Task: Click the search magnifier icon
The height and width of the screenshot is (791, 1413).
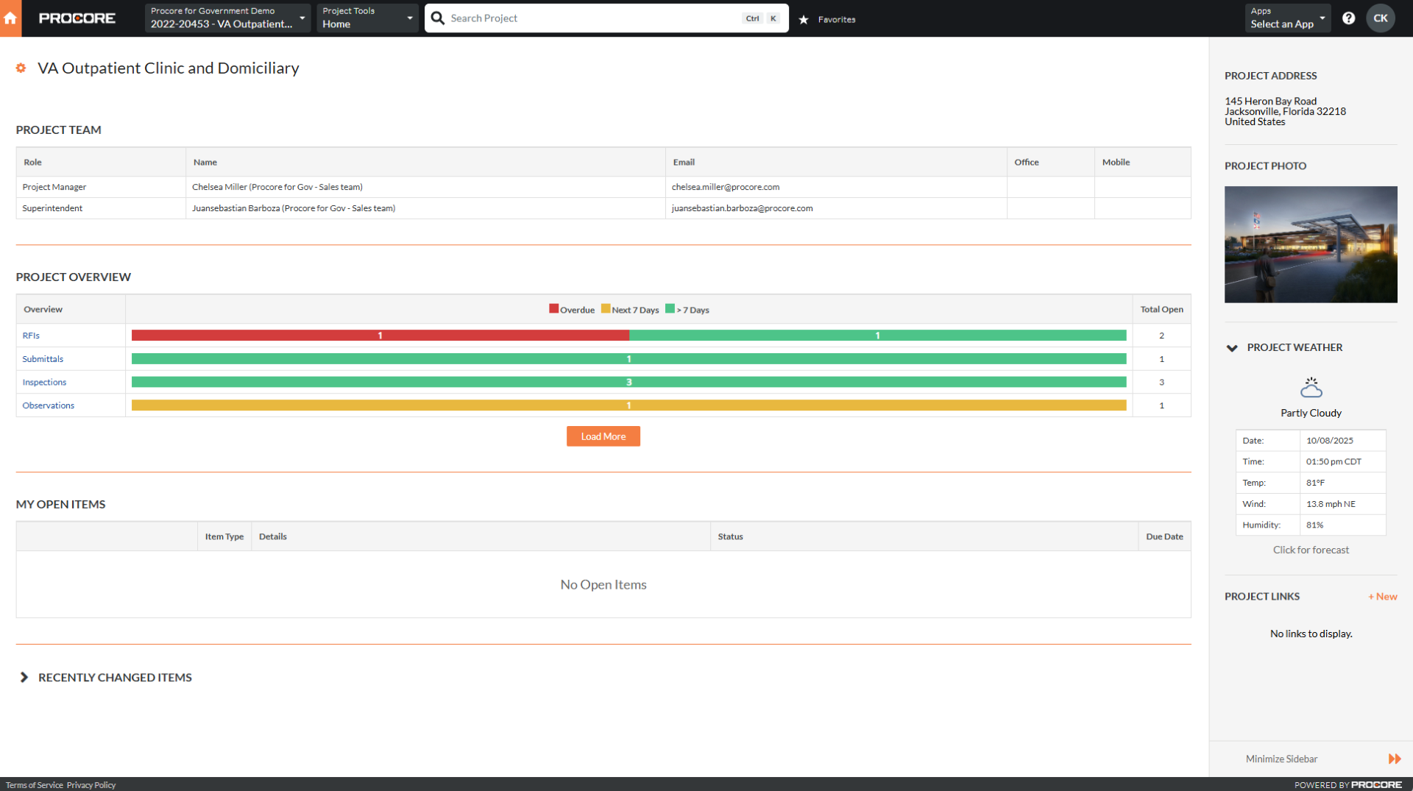Action: [x=437, y=18]
